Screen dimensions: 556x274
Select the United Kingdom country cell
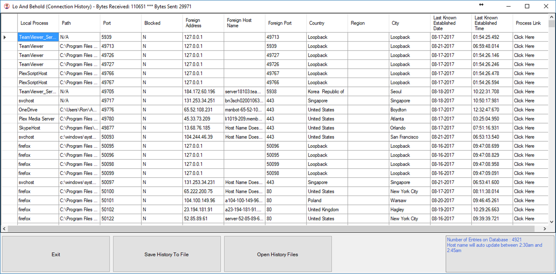pos(327,210)
